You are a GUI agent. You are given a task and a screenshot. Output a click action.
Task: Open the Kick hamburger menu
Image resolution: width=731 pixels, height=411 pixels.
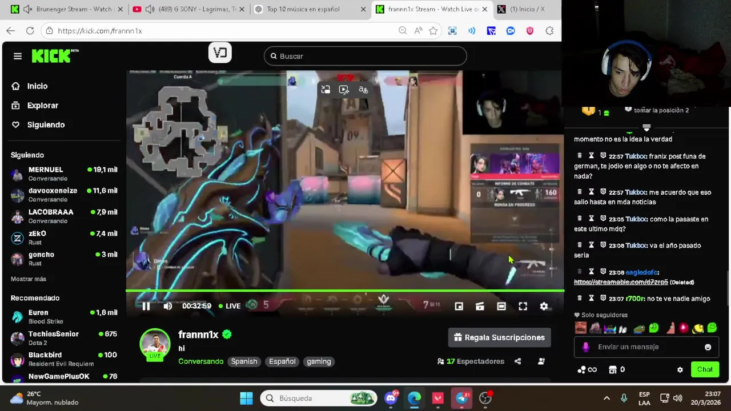[18, 56]
